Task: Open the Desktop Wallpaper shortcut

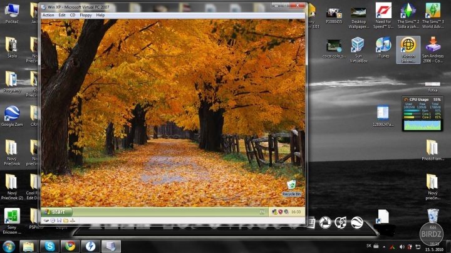Action: click(x=359, y=18)
